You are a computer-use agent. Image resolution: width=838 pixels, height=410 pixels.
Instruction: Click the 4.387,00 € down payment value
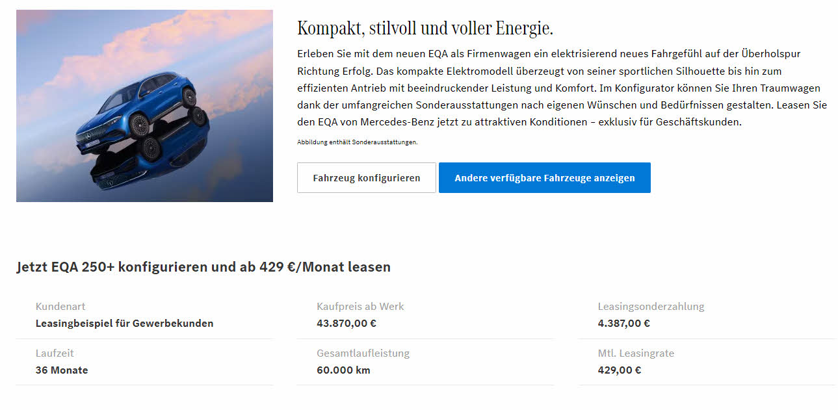624,323
